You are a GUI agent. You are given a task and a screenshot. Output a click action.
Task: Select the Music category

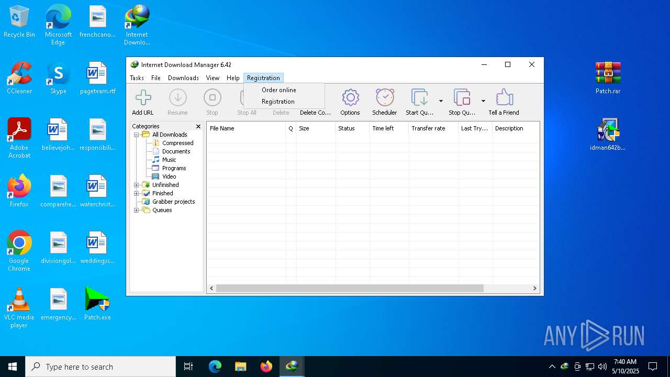(169, 160)
